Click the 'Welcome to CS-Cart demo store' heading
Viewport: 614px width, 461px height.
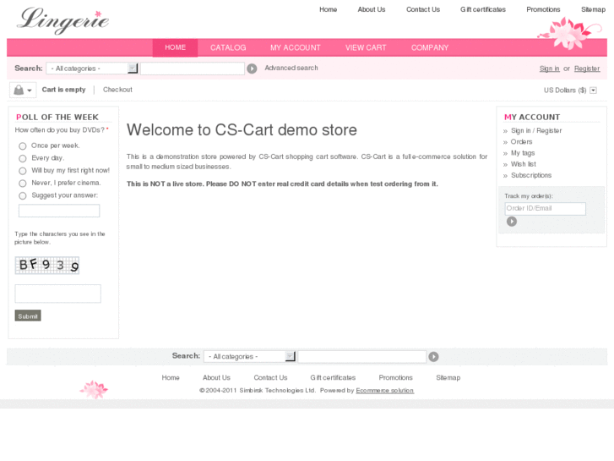click(242, 130)
